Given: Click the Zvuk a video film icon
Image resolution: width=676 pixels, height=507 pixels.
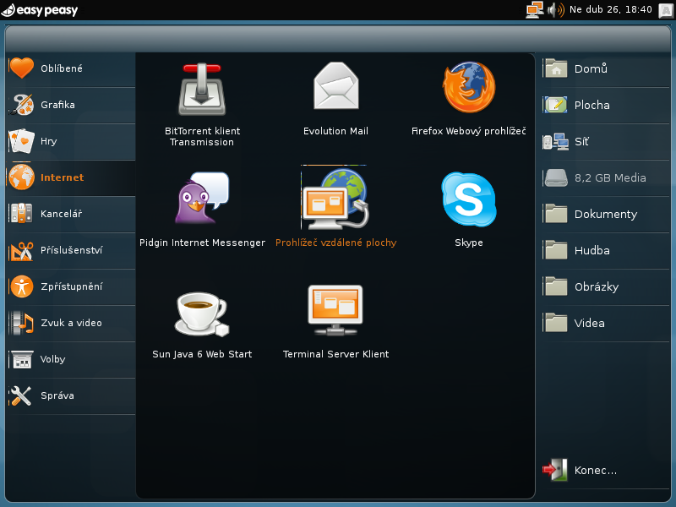Looking at the screenshot, I should pos(22,323).
